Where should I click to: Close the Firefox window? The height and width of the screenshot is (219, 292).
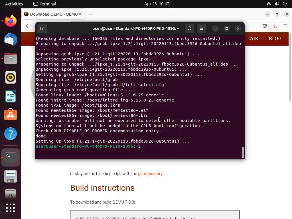[x=287, y=14]
